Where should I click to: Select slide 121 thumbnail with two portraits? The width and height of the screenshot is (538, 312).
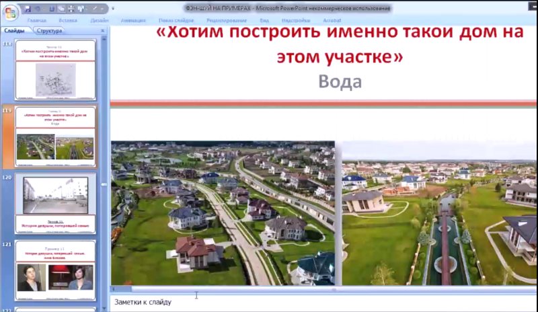tap(55, 270)
